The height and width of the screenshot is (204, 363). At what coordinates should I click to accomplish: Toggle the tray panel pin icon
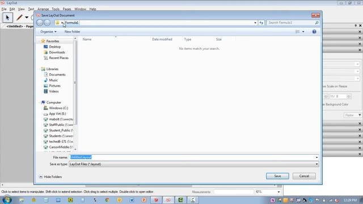[x=356, y=25]
